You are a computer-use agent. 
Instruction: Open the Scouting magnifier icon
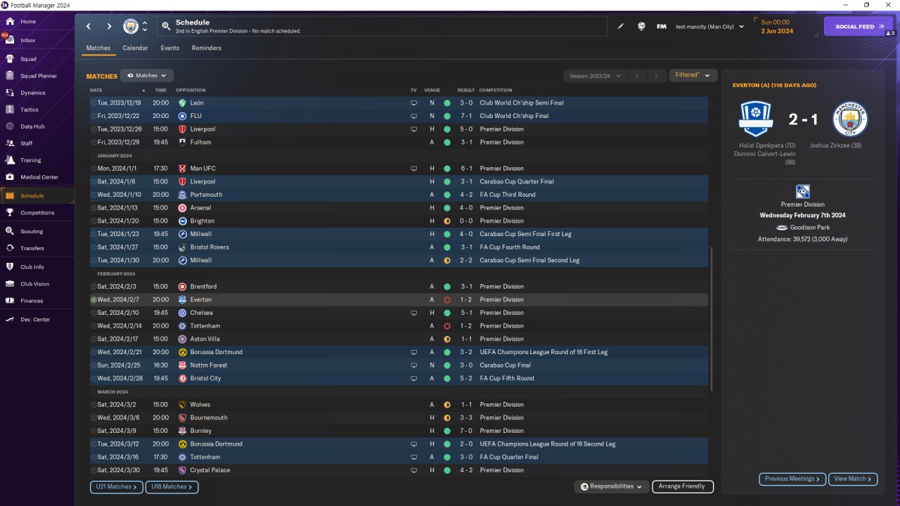pos(10,231)
